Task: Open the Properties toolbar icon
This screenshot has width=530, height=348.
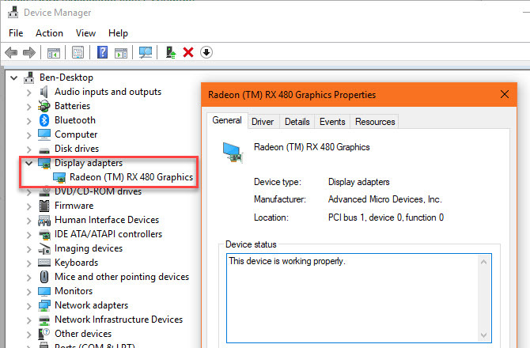Action: coord(78,52)
